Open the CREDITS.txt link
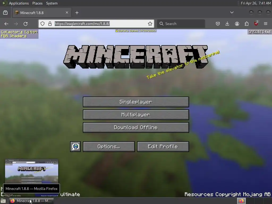This screenshot has width=272, height=204. tap(260, 32)
